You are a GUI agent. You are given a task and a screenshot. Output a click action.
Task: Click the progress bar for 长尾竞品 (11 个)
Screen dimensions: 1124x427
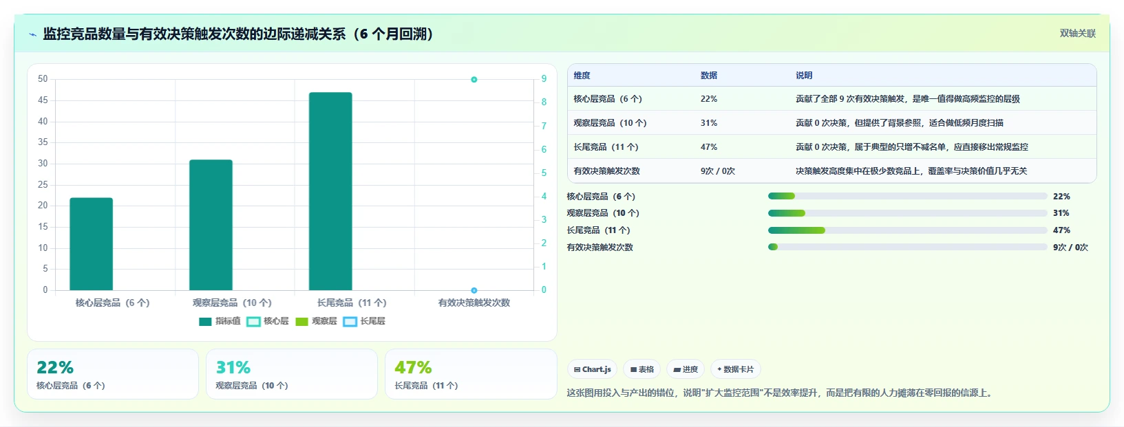click(907, 230)
